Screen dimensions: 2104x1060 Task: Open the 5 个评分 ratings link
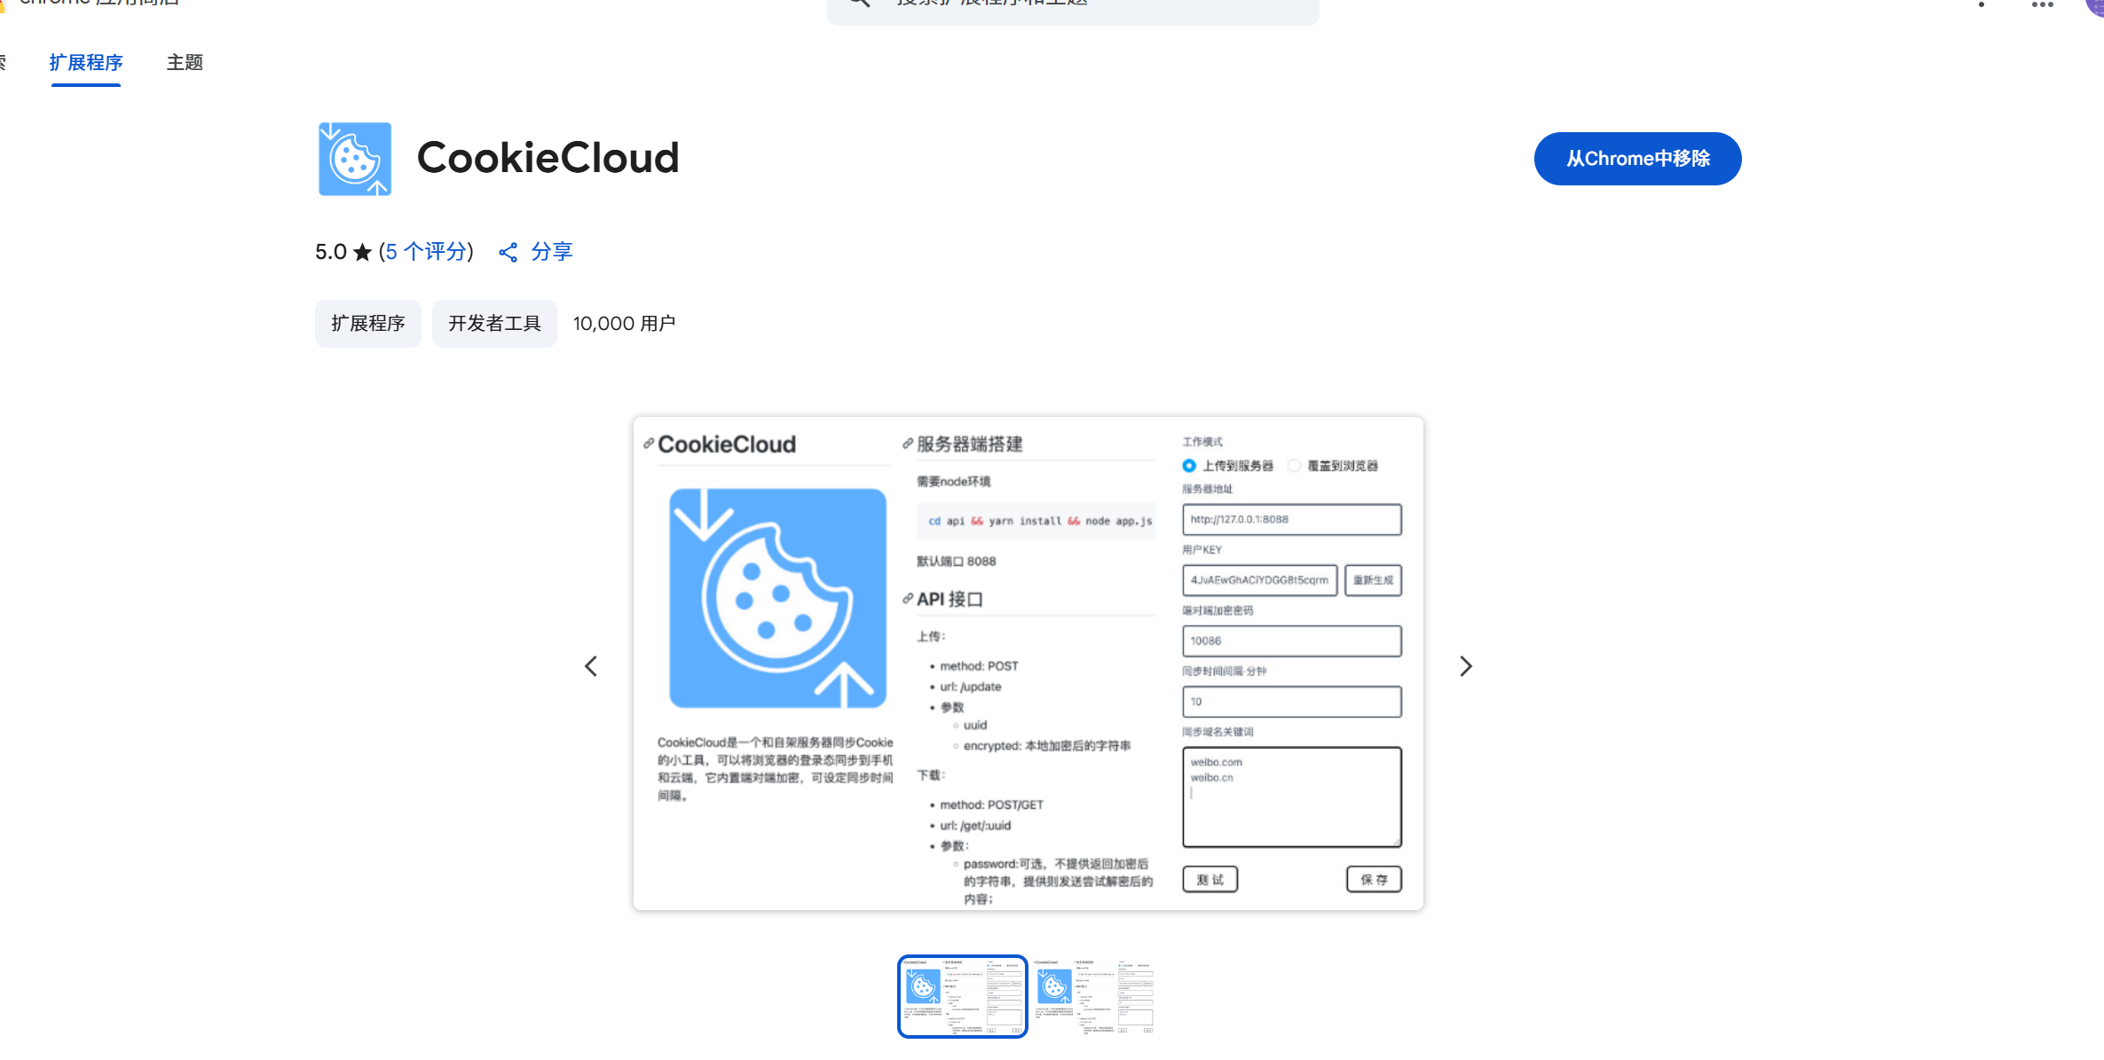coord(426,252)
